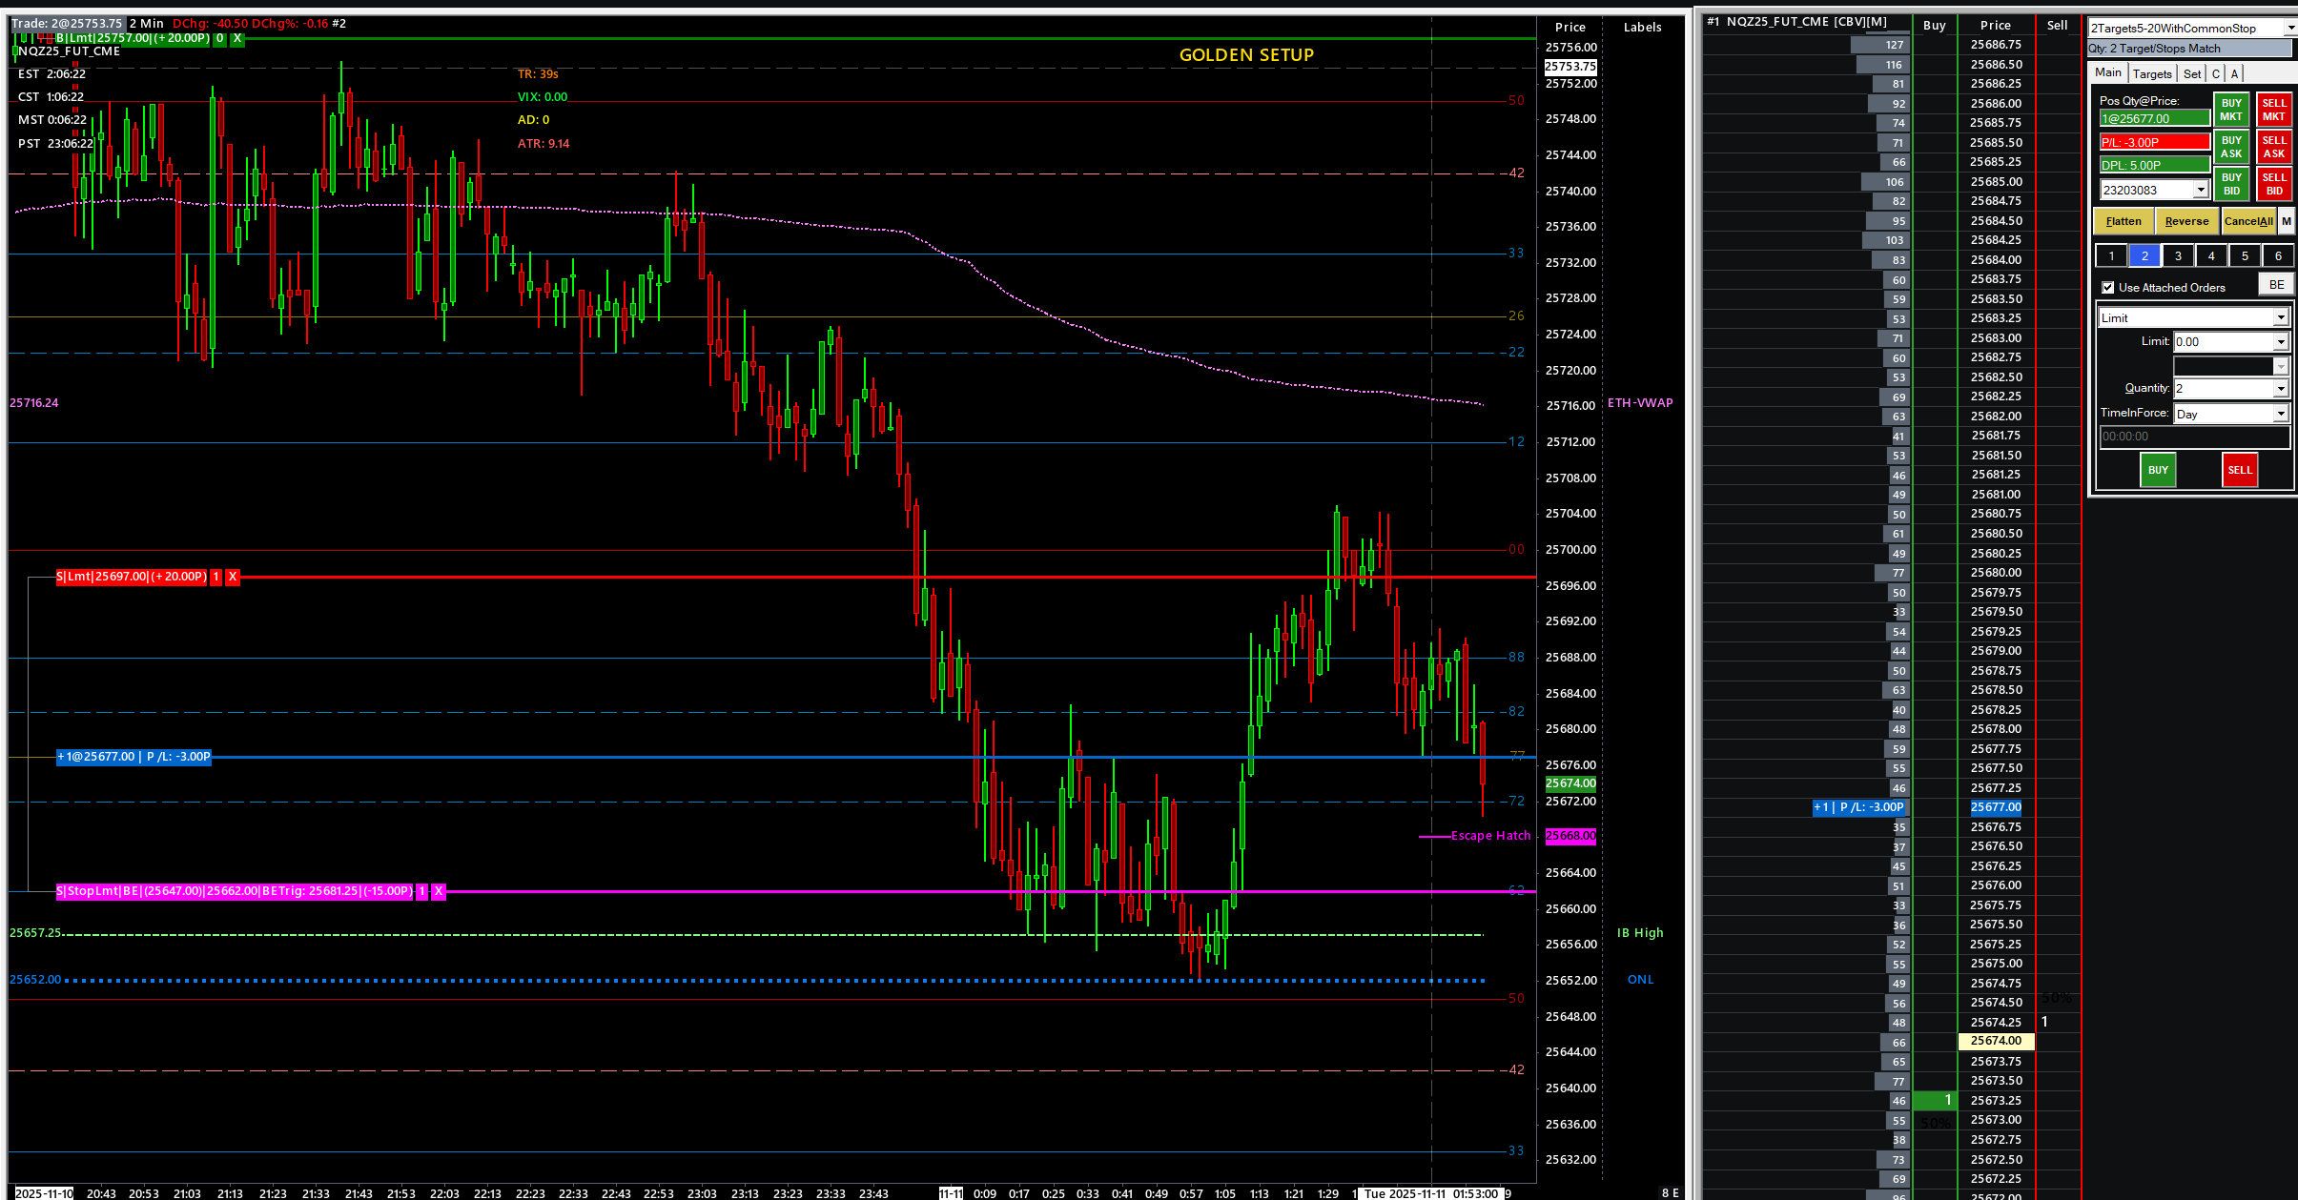
Task: Click the Reverse button
Action: coord(2186,221)
